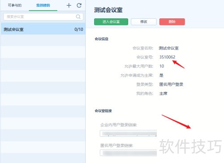The height and width of the screenshot is (163, 224).
Task: Click the 企业内用户登录链接 field
Action: pyautogui.click(x=128, y=133)
